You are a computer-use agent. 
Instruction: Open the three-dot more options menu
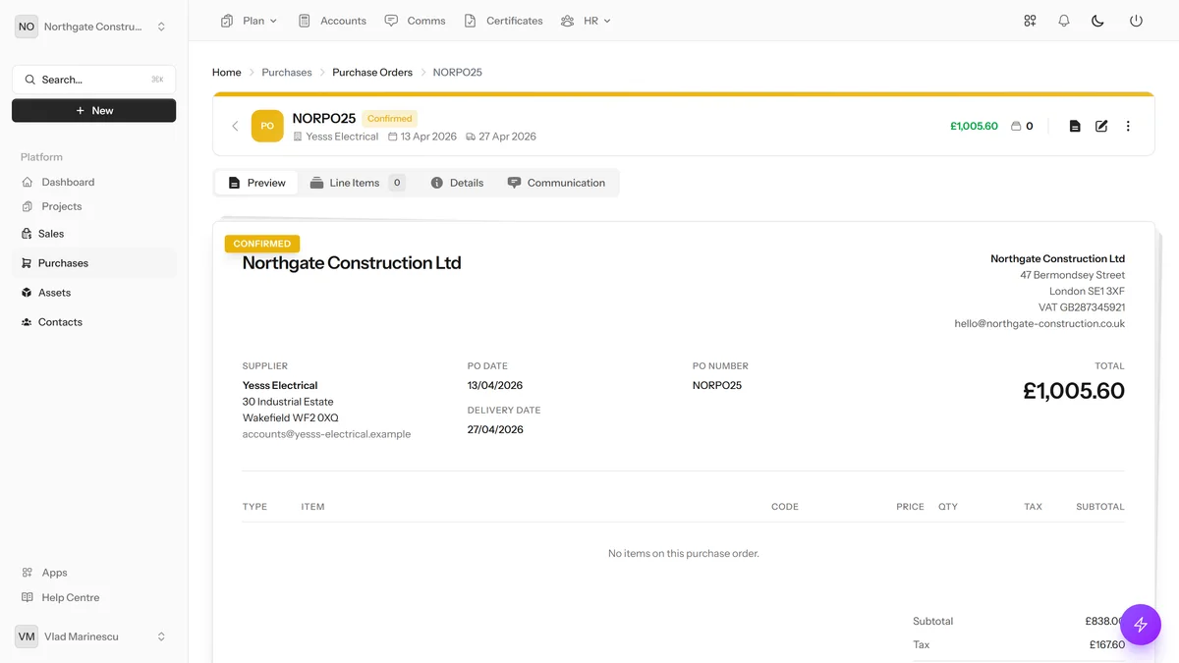point(1128,126)
